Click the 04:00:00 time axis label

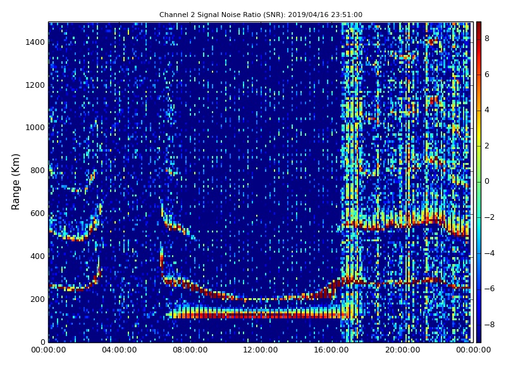click(x=119, y=350)
